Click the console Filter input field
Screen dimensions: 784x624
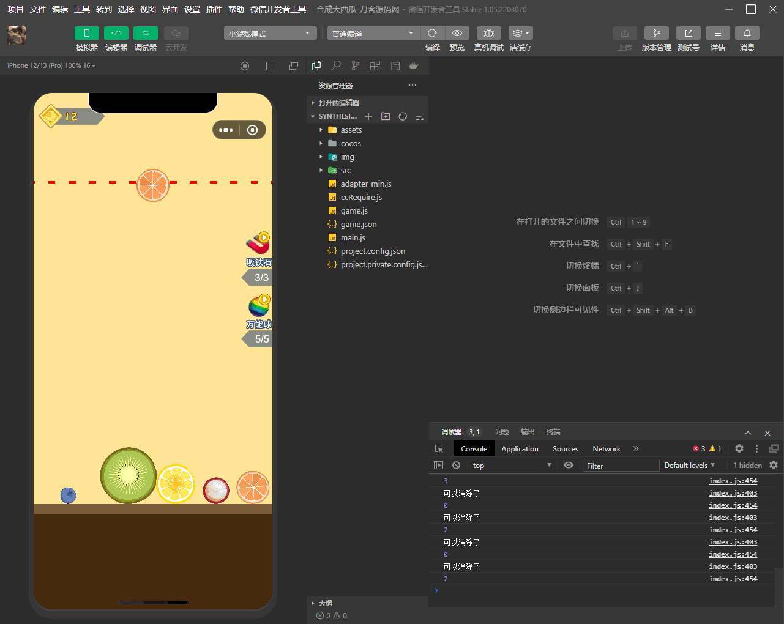621,466
